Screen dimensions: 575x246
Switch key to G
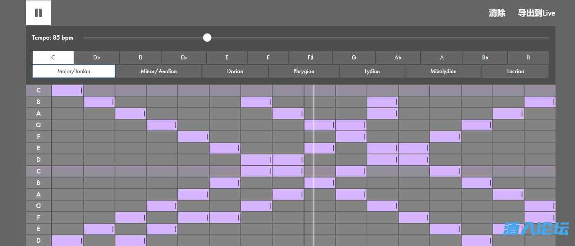(x=354, y=57)
